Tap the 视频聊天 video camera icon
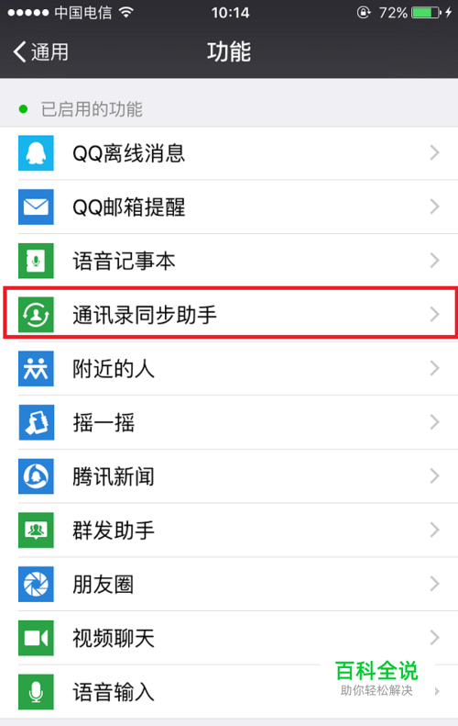Viewport: 458px width, 726px height. coord(36,638)
